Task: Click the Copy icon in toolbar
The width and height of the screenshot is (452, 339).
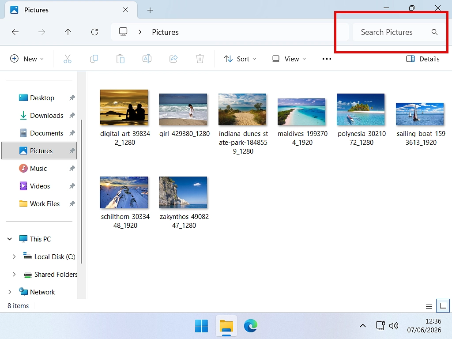Action: [94, 59]
